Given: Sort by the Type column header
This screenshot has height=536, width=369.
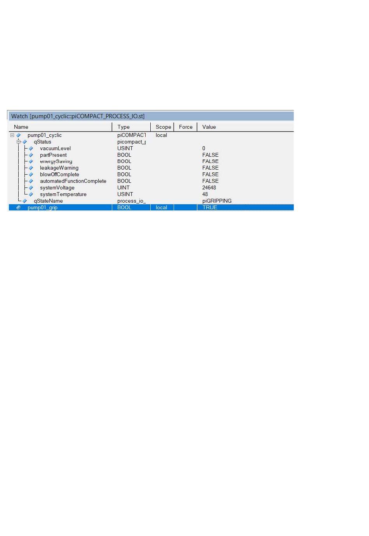Looking at the screenshot, I should [x=131, y=127].
